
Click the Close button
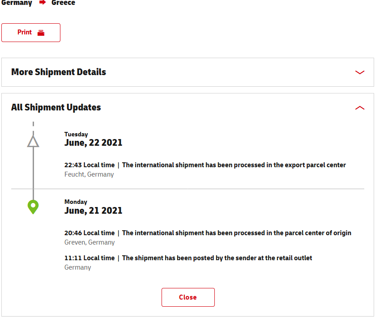188,297
